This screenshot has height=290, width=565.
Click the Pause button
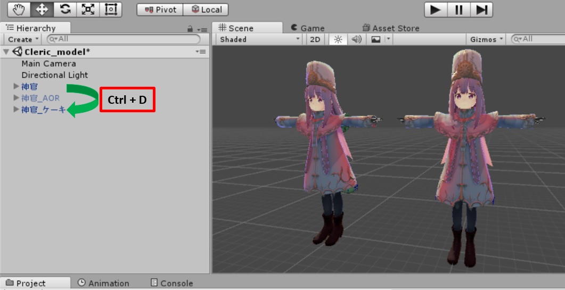[458, 10]
